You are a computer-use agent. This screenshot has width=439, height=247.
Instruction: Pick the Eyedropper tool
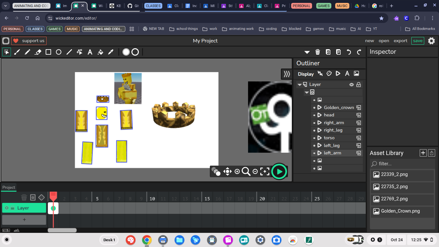[x=111, y=52]
